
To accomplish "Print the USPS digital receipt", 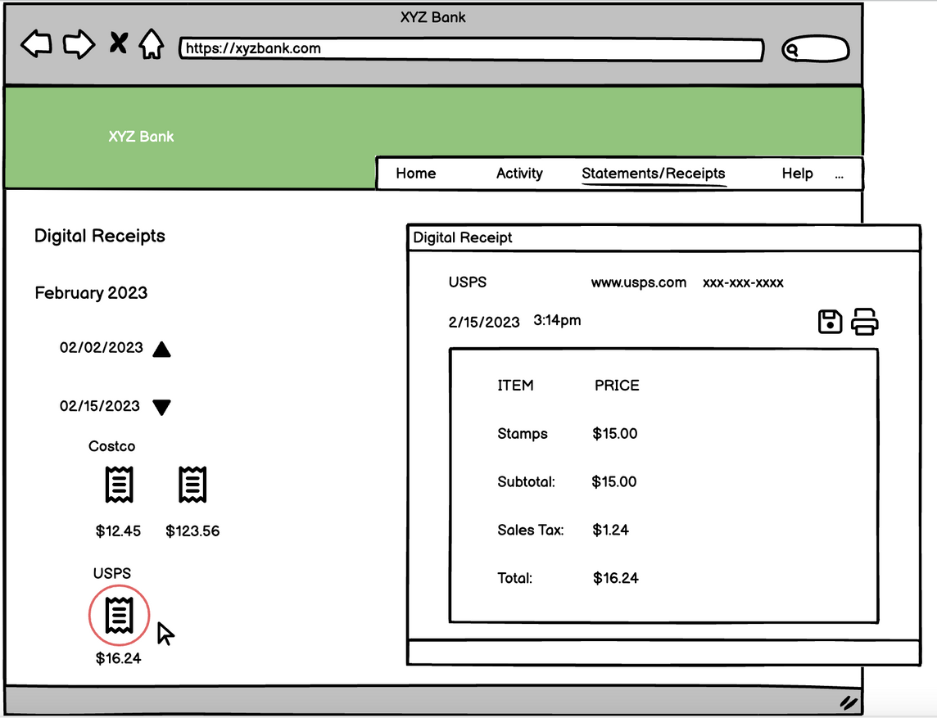I will pyautogui.click(x=864, y=322).
